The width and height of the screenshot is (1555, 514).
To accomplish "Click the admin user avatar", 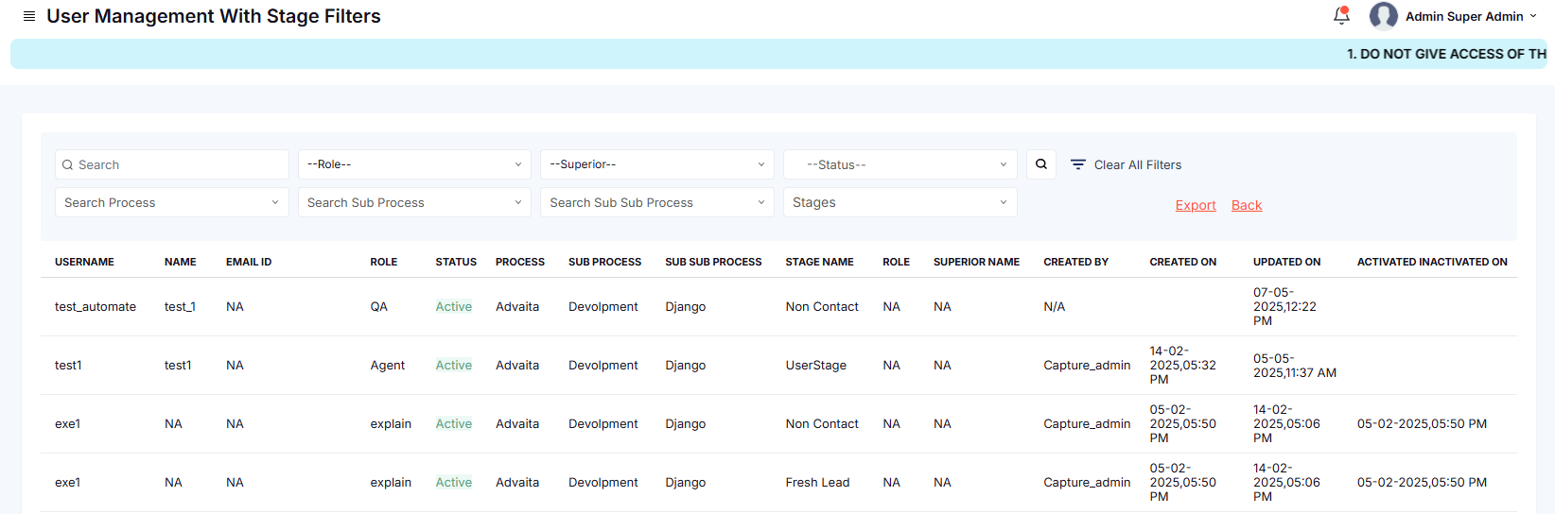I will [1383, 16].
